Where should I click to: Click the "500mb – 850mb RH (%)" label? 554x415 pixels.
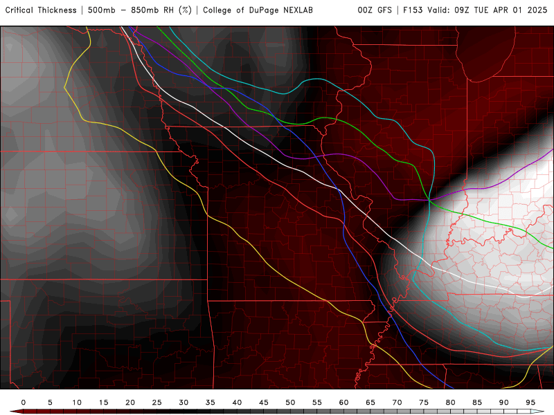point(140,10)
